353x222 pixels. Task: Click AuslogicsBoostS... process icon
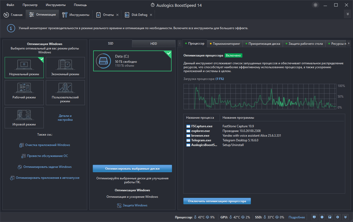[x=188, y=145]
